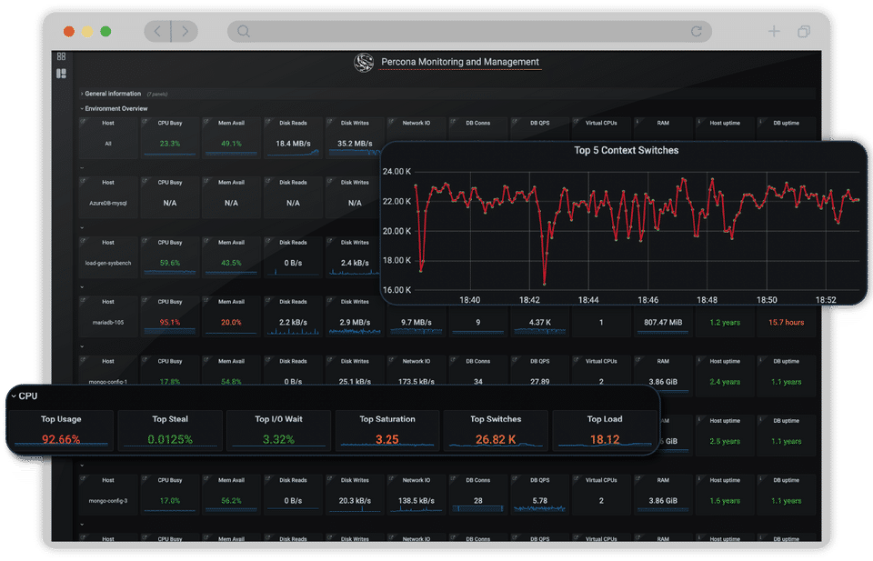Click Mem Avail 20.0% value
Screen dimensions: 873x561
click(x=231, y=322)
